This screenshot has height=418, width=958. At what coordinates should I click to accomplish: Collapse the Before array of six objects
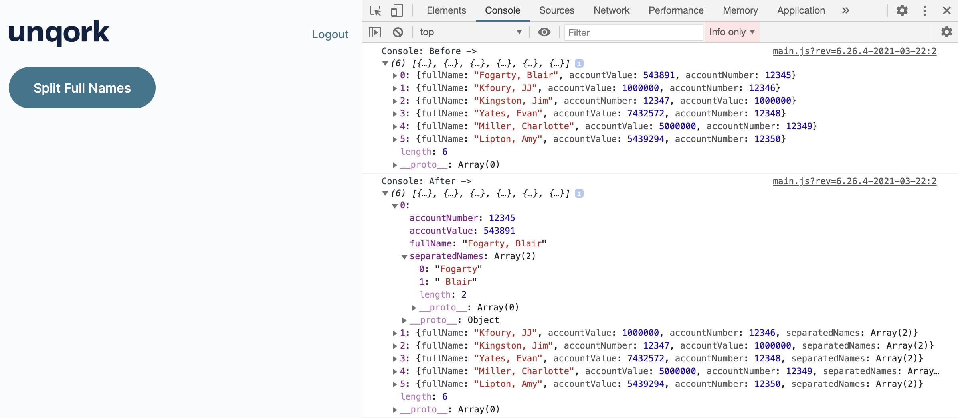pos(385,63)
